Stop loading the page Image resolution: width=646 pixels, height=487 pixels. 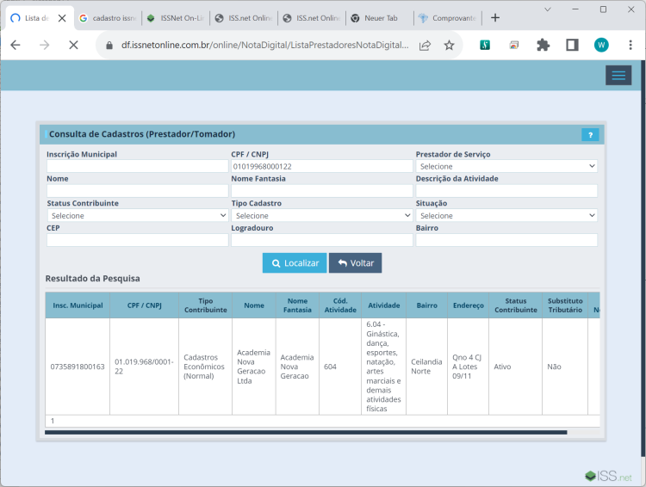[73, 45]
